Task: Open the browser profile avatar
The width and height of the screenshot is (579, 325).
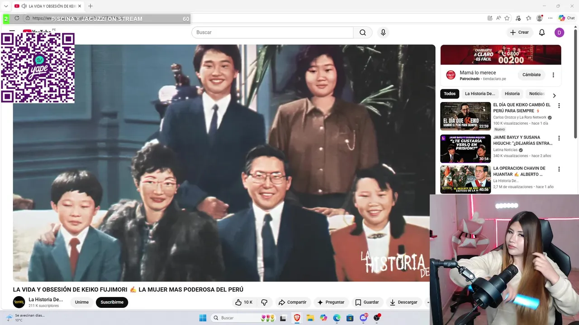Action: click(x=539, y=18)
